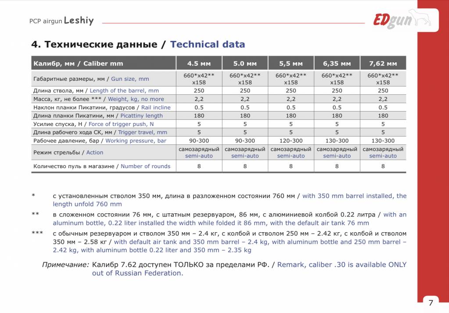Viewport: 449px width, 313px height.
Task: Click trigger force "5" under 7,62 мм
Action: (383, 124)
